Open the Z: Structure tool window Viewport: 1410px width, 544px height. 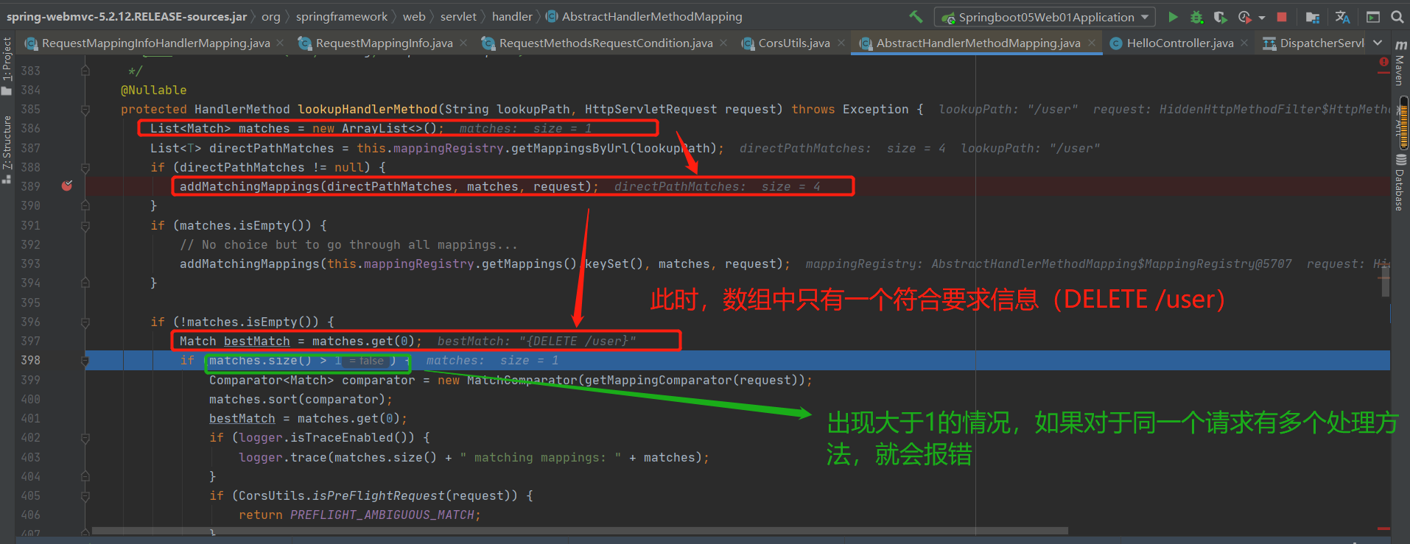pyautogui.click(x=7, y=149)
